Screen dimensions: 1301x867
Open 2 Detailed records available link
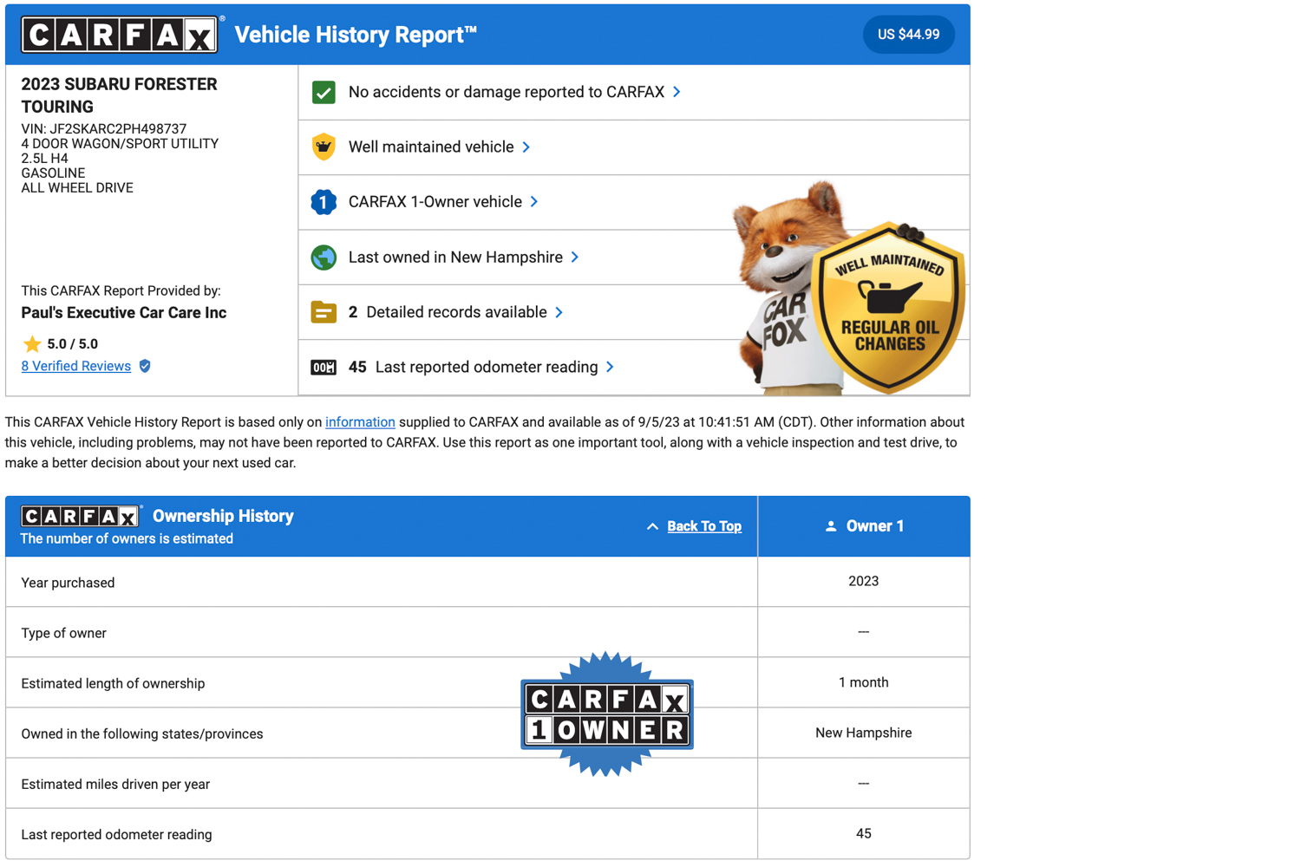click(x=448, y=312)
